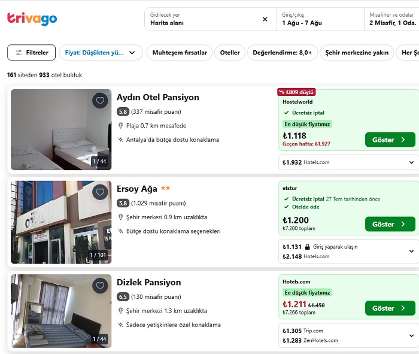Image resolution: width=419 pixels, height=354 pixels.
Task: Open Aydın Otel Pansiyon room photo
Action: 61,129
